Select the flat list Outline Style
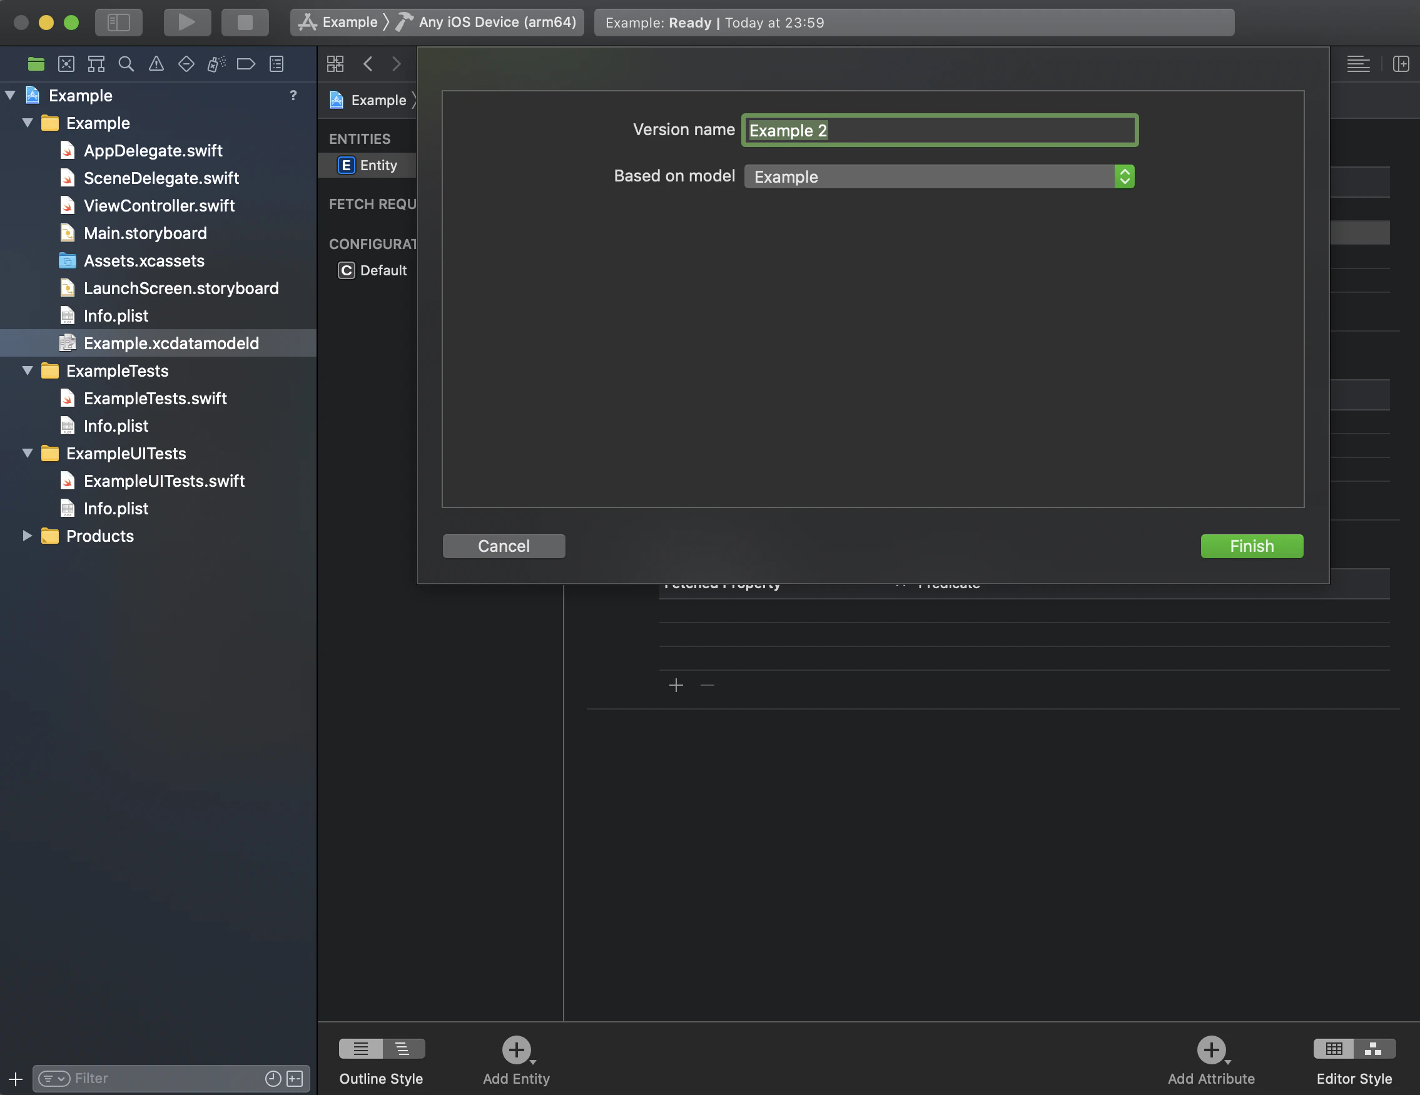The height and width of the screenshot is (1095, 1420). [361, 1049]
